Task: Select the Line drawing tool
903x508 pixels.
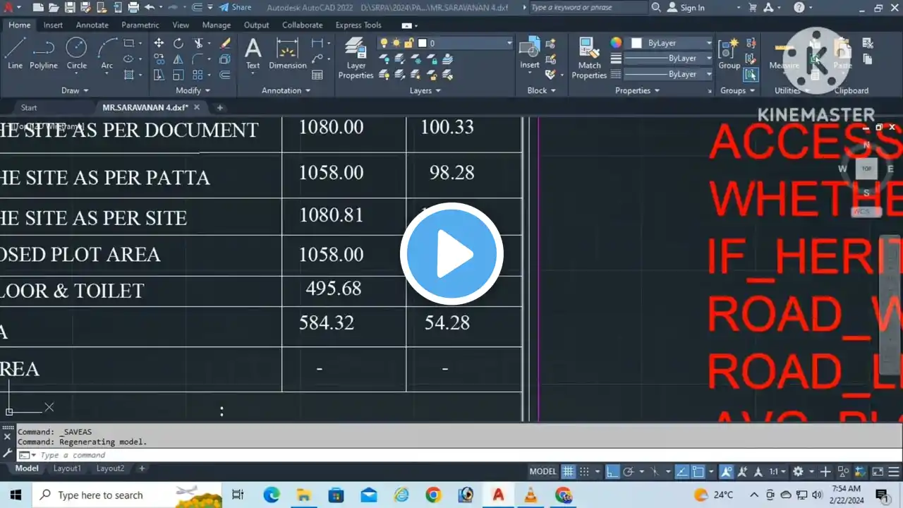Action: [x=16, y=53]
